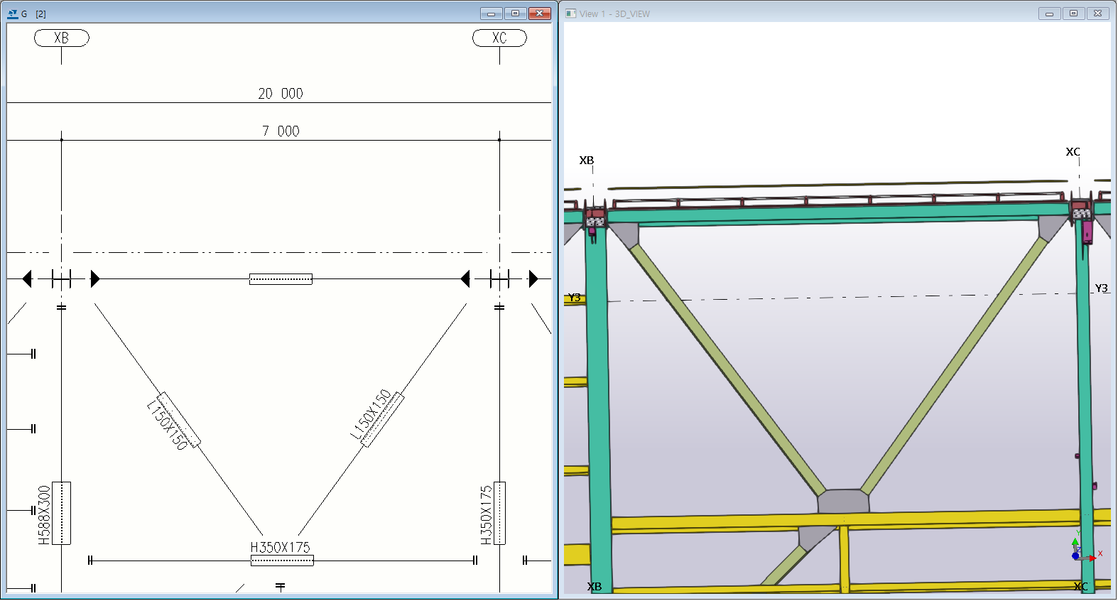1118x601 pixels.
Task: Select the XC grid bubble in drawing
Action: 499,38
